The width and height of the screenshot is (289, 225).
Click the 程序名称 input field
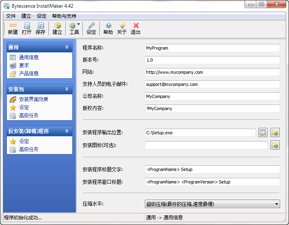click(212, 48)
